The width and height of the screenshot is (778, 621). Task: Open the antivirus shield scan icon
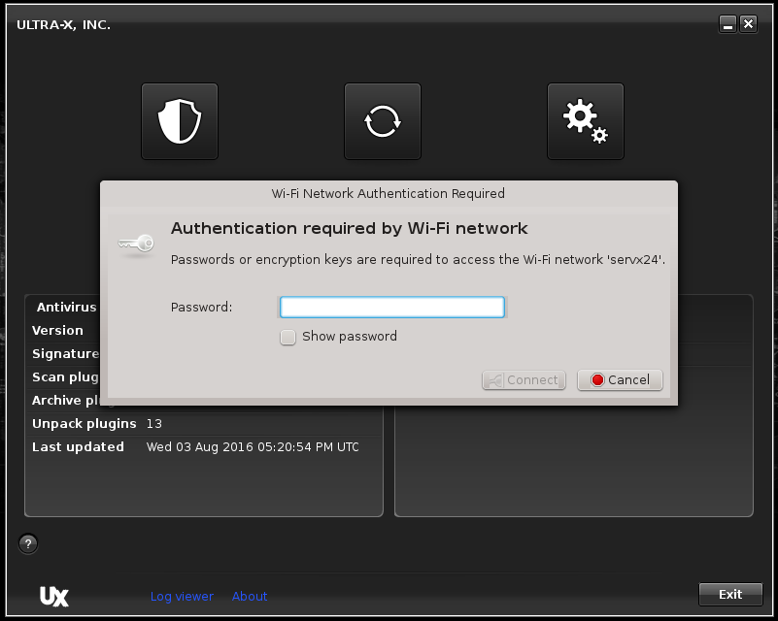(180, 121)
